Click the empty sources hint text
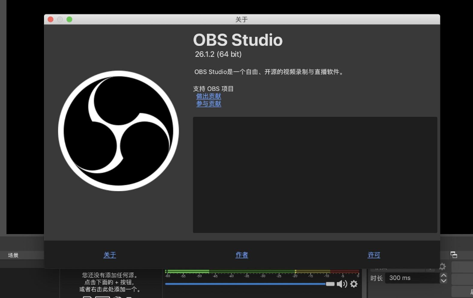This screenshot has width=473, height=298. [110, 282]
